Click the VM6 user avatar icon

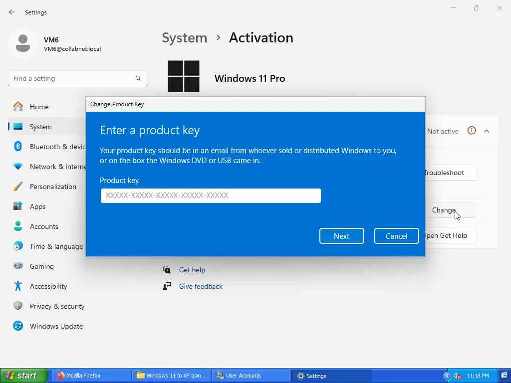coord(23,44)
